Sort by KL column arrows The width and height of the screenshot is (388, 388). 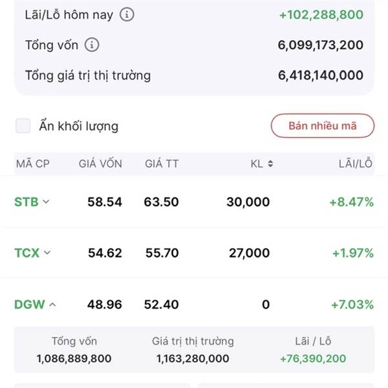(270, 164)
